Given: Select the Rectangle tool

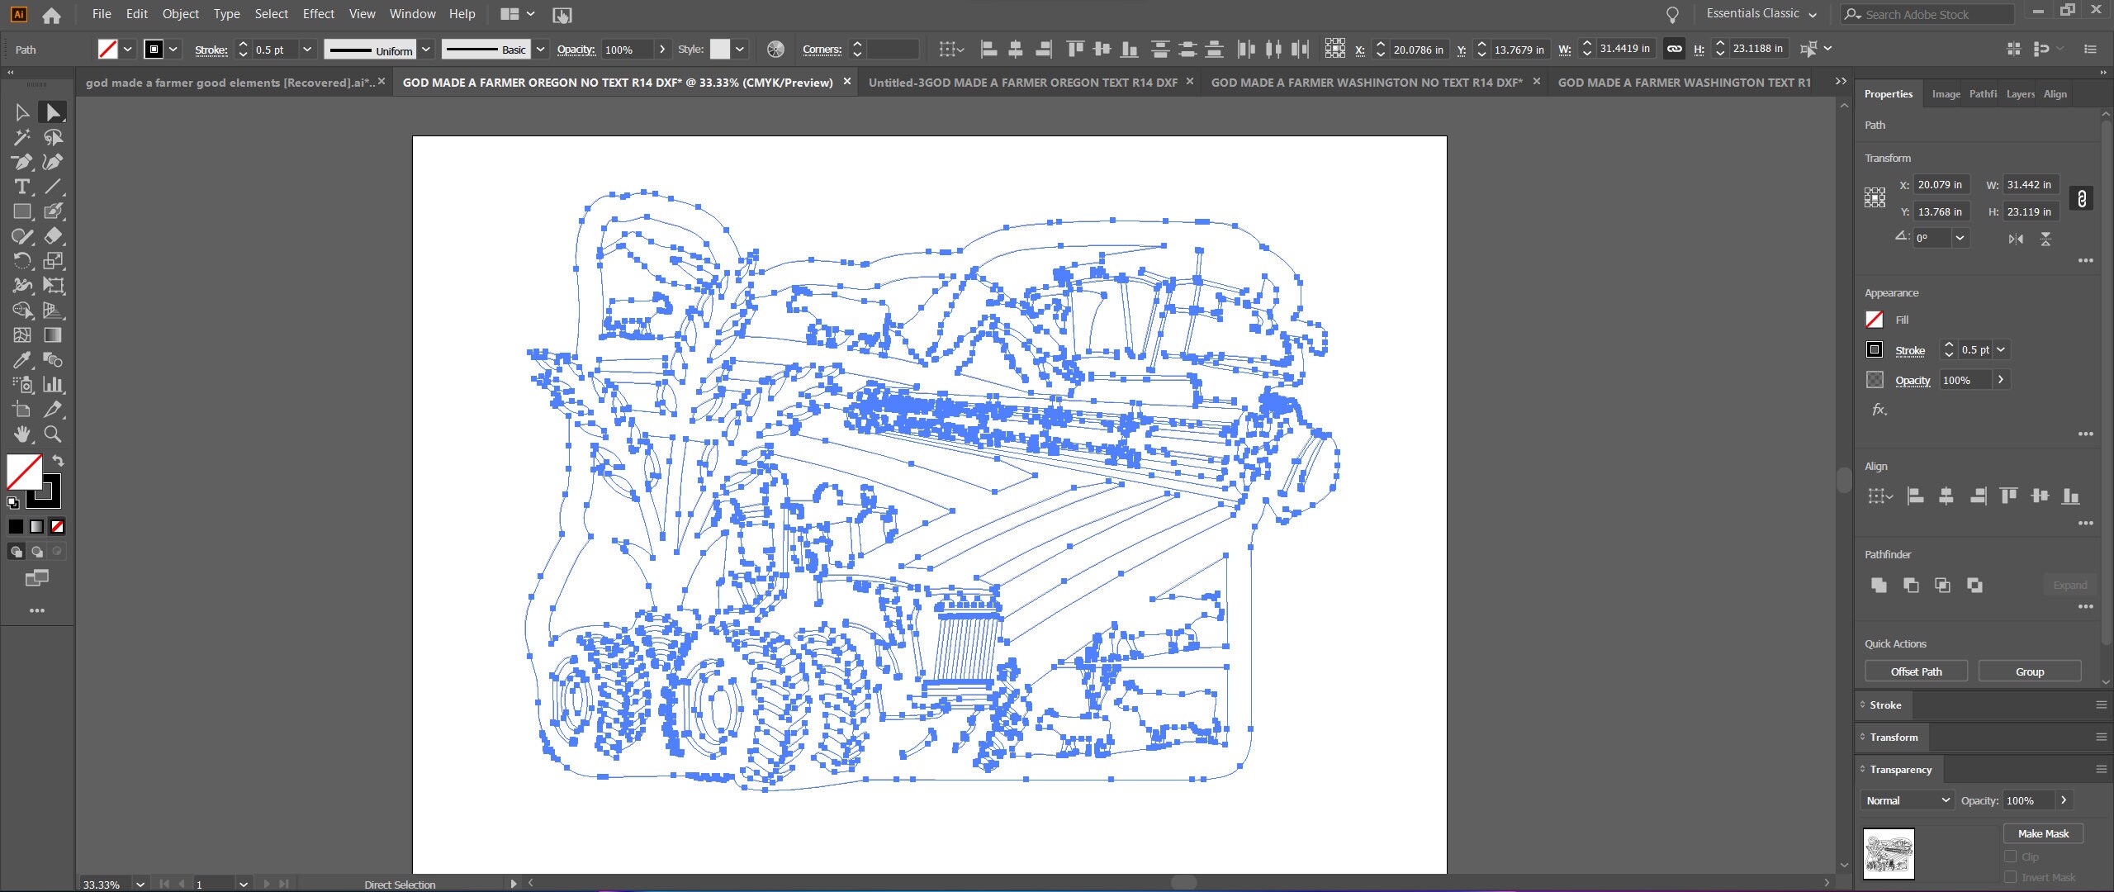Looking at the screenshot, I should (x=22, y=211).
